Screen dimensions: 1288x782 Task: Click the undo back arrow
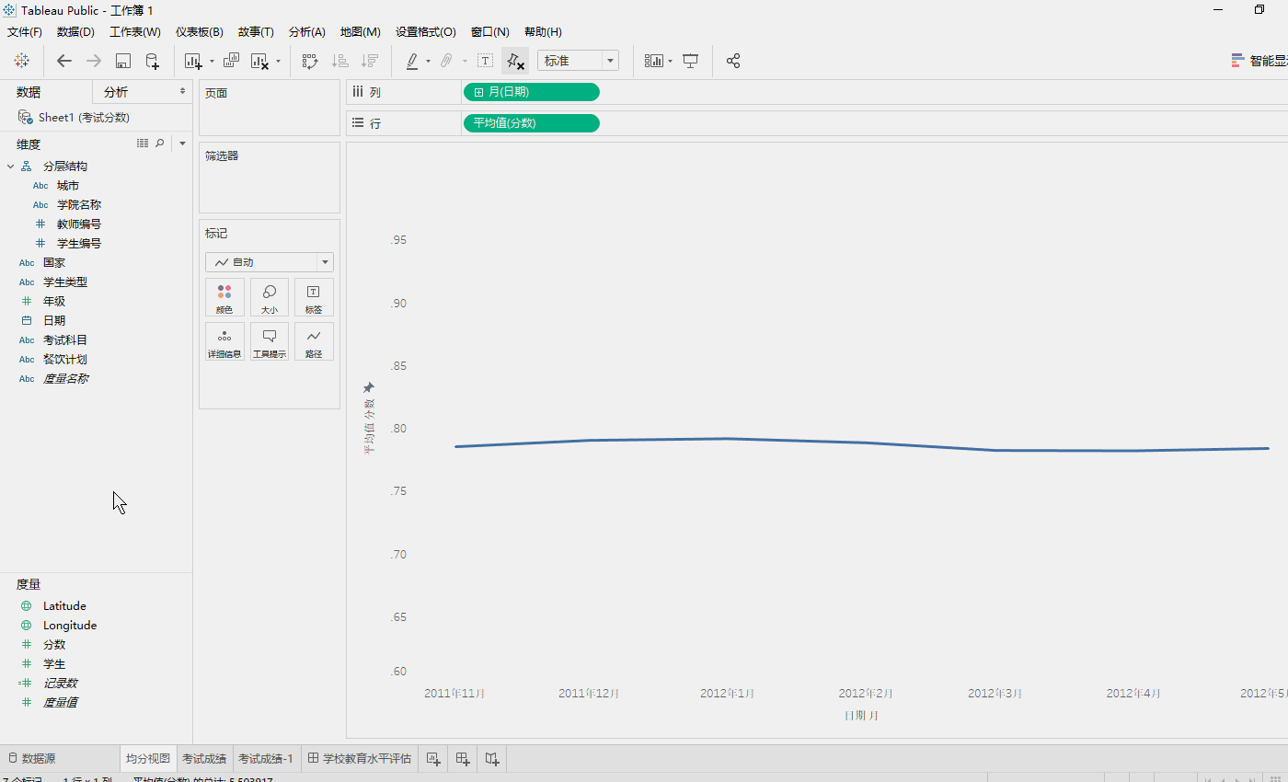(x=63, y=61)
